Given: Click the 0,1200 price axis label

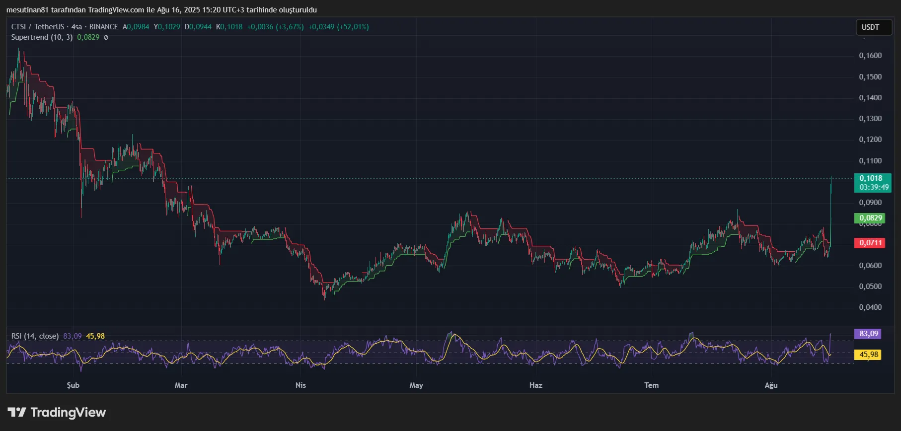Looking at the screenshot, I should pos(871,140).
